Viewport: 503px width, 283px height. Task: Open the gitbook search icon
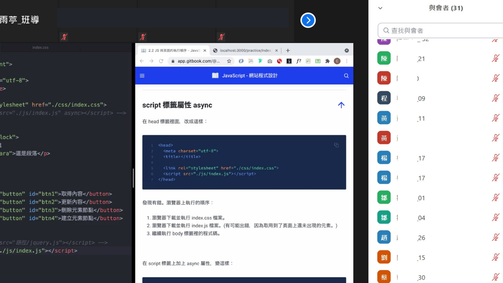[346, 76]
